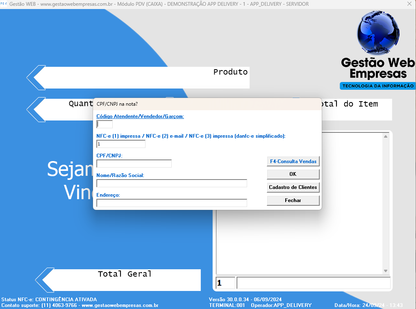Close the PDV window
The width and height of the screenshot is (416, 309).
tap(409, 4)
